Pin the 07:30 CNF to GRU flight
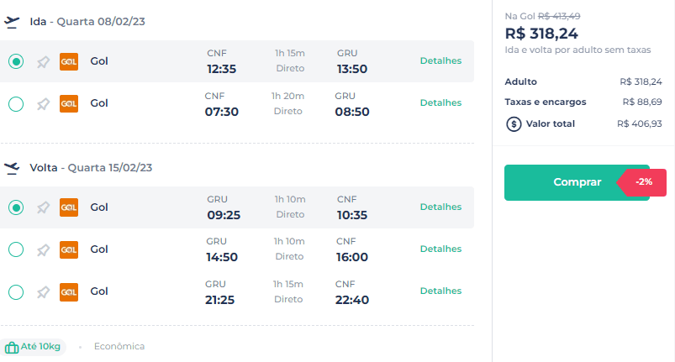This screenshot has width=675, height=362. [43, 104]
